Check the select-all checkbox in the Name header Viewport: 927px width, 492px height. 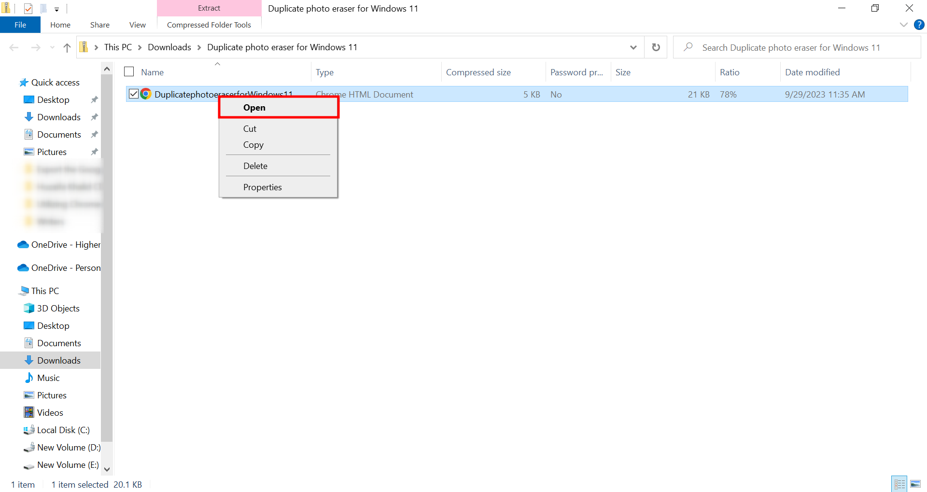pyautogui.click(x=128, y=71)
